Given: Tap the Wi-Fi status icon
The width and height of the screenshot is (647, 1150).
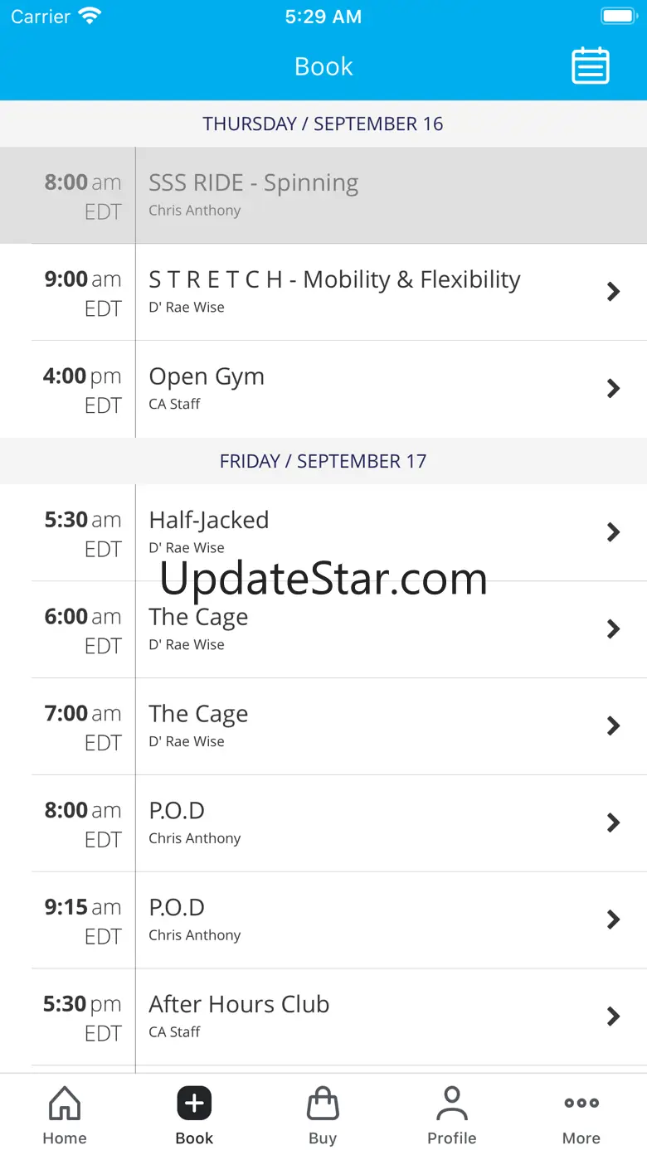Looking at the screenshot, I should pyautogui.click(x=89, y=17).
